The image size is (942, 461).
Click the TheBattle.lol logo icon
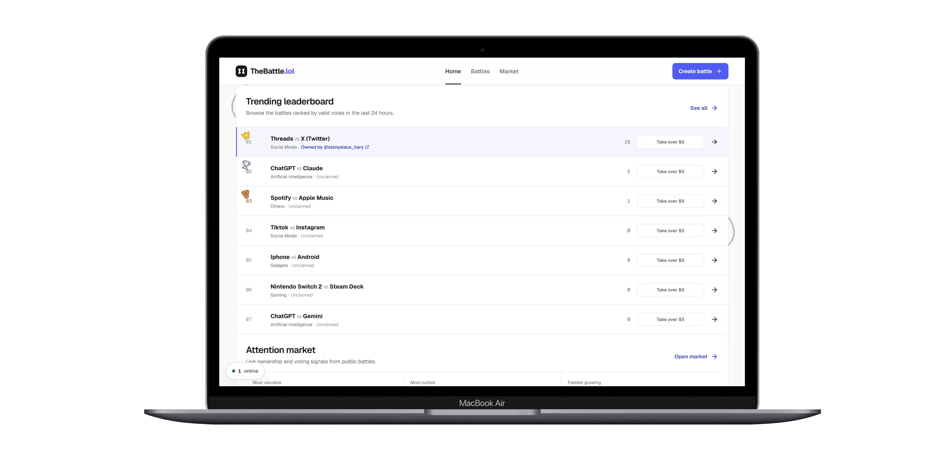(x=241, y=71)
